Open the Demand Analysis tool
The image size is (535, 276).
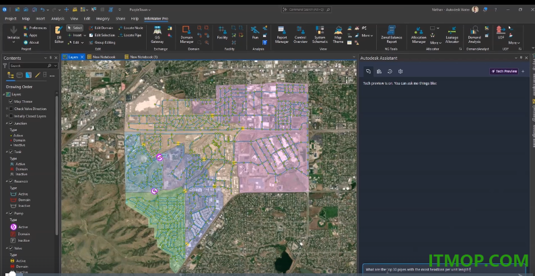pyautogui.click(x=474, y=34)
